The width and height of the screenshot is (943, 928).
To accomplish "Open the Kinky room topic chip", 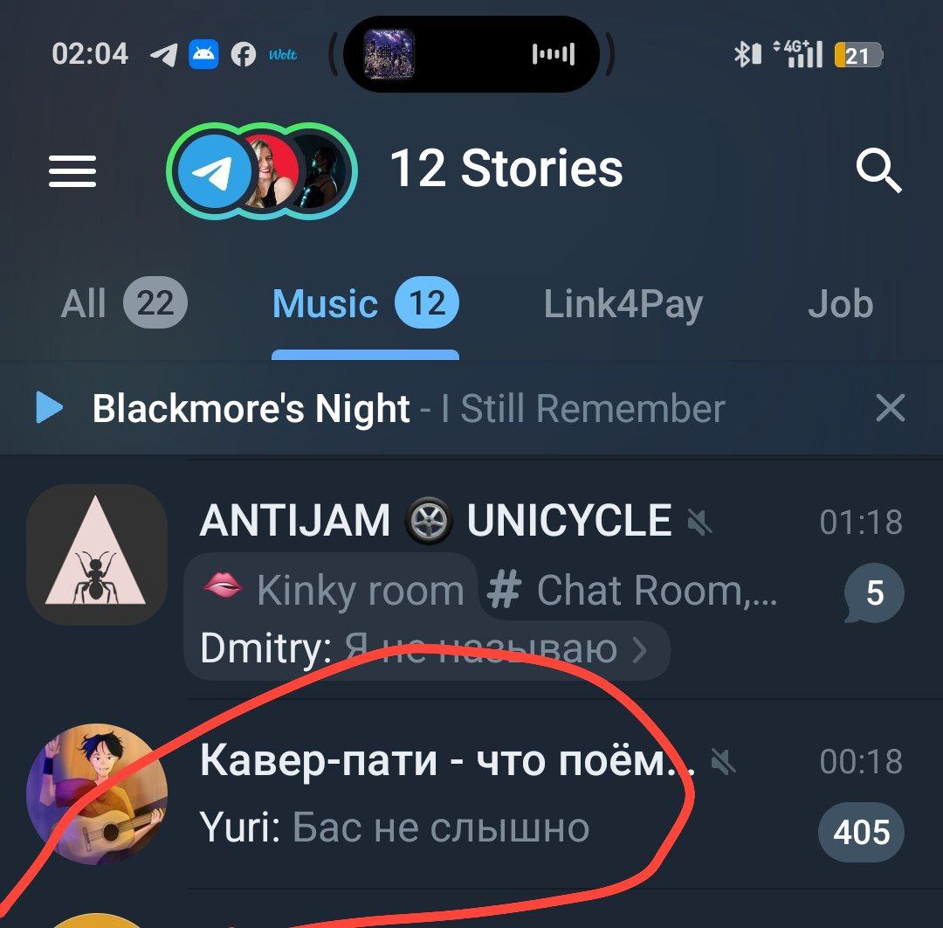I will pyautogui.click(x=334, y=590).
